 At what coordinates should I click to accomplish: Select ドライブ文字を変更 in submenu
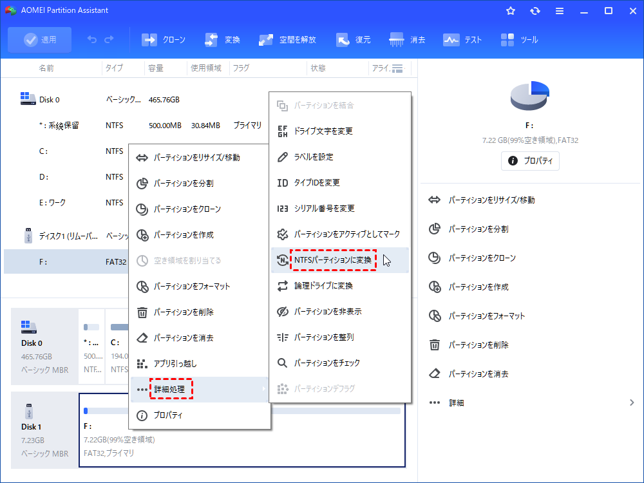(323, 131)
